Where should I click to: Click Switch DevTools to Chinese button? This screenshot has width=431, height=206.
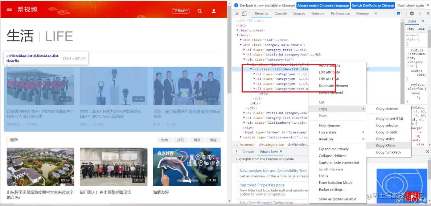click(x=373, y=5)
